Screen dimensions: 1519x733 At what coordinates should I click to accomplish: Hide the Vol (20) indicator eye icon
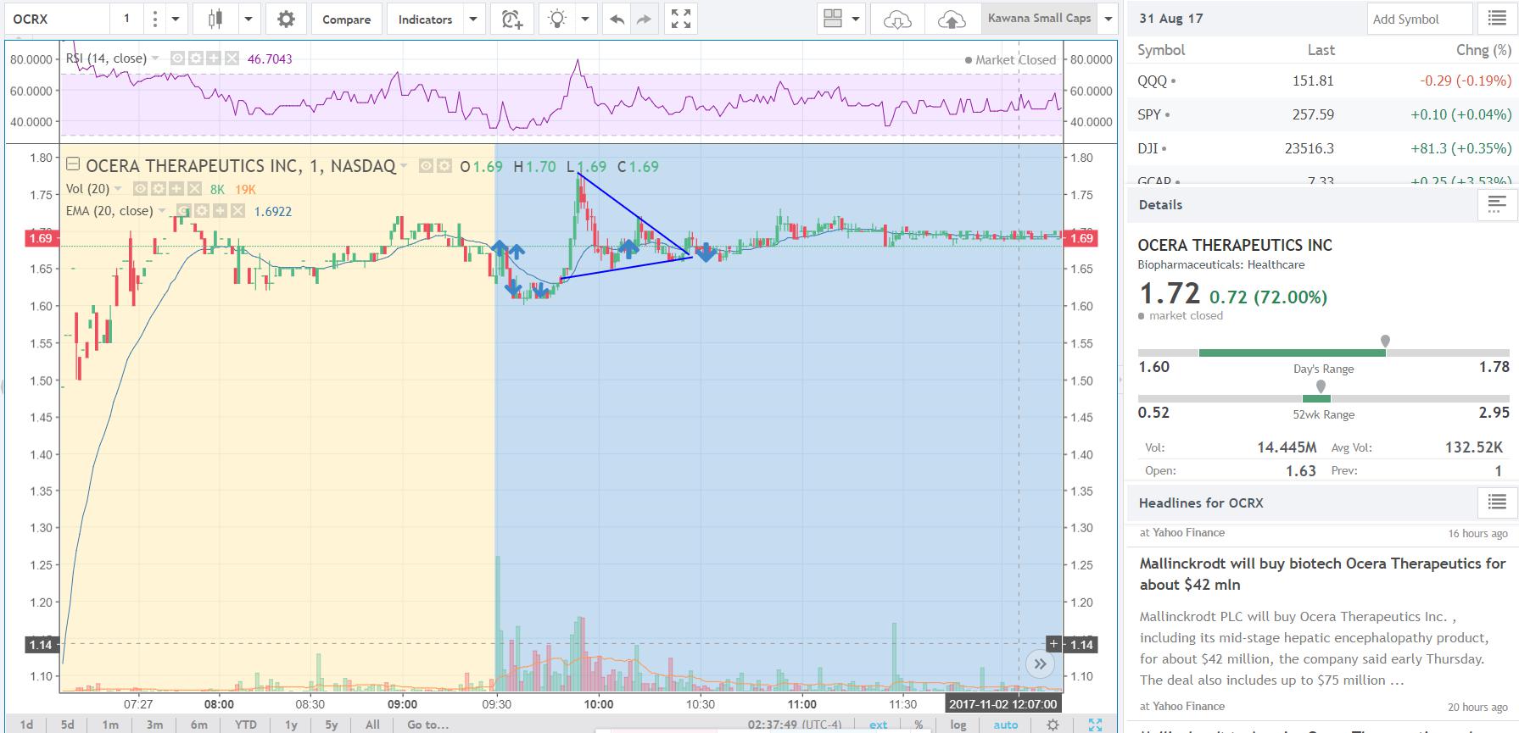(141, 189)
